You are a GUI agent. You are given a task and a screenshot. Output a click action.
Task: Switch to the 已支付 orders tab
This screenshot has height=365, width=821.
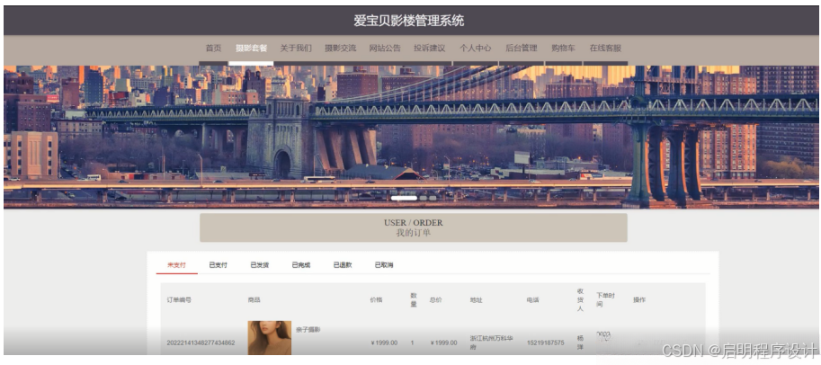point(218,265)
